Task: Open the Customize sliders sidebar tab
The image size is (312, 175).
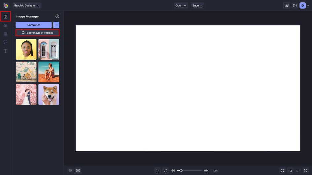Action: [x=5, y=25]
